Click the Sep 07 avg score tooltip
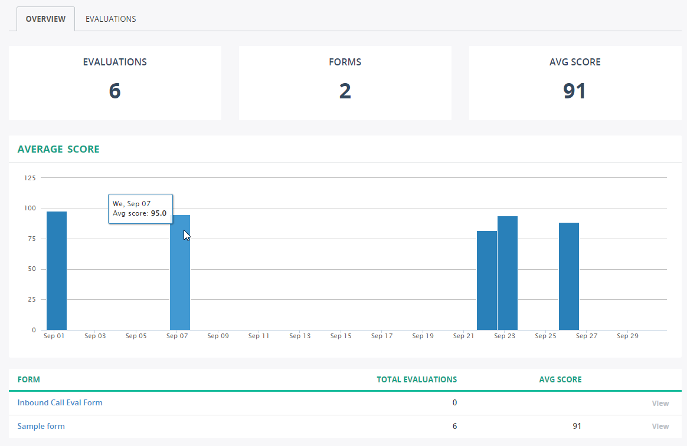 click(140, 209)
